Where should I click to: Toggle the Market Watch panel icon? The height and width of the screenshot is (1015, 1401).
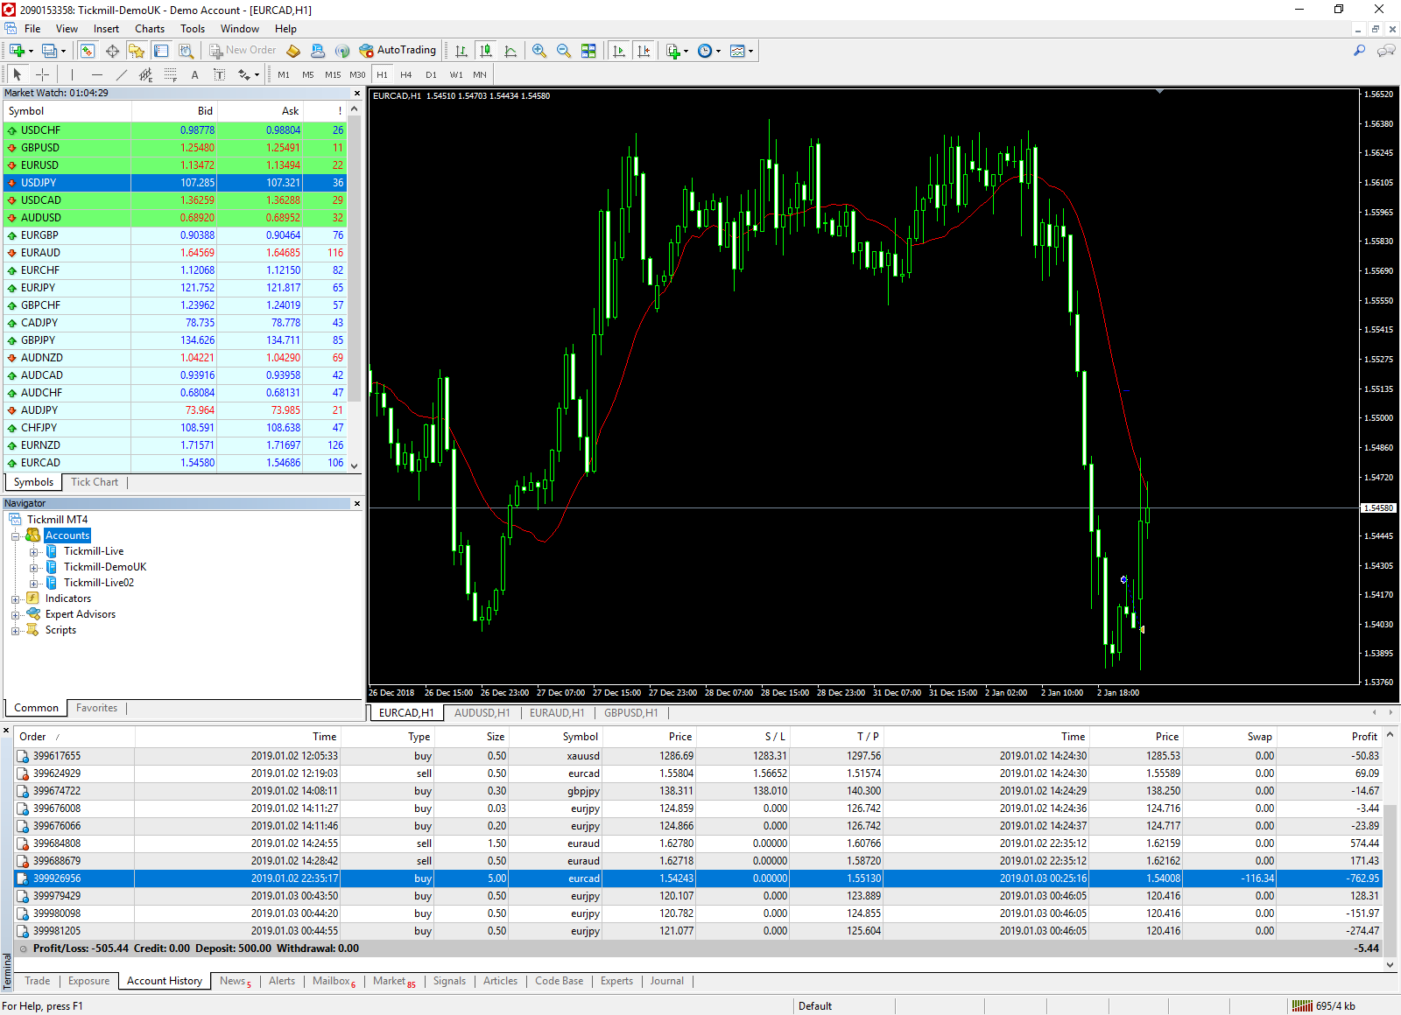[x=88, y=51]
